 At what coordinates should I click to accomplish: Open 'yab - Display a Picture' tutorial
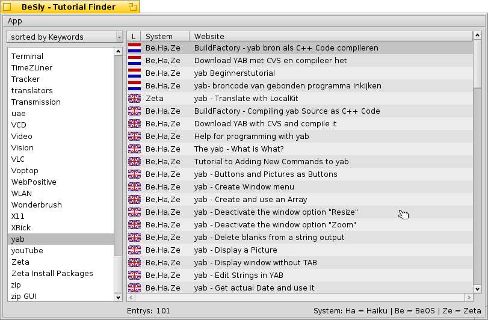click(300, 250)
